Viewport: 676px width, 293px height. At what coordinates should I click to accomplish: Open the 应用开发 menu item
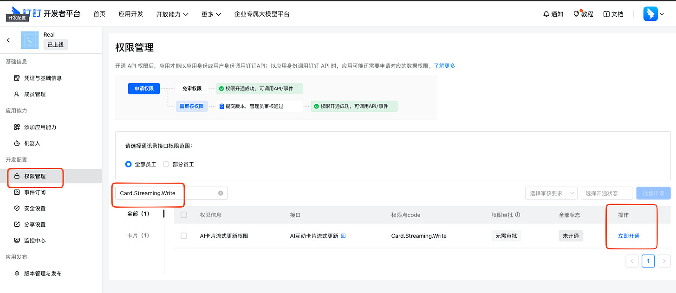point(131,14)
